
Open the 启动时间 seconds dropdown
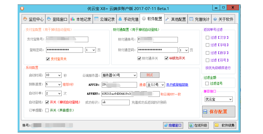(x=53, y=75)
